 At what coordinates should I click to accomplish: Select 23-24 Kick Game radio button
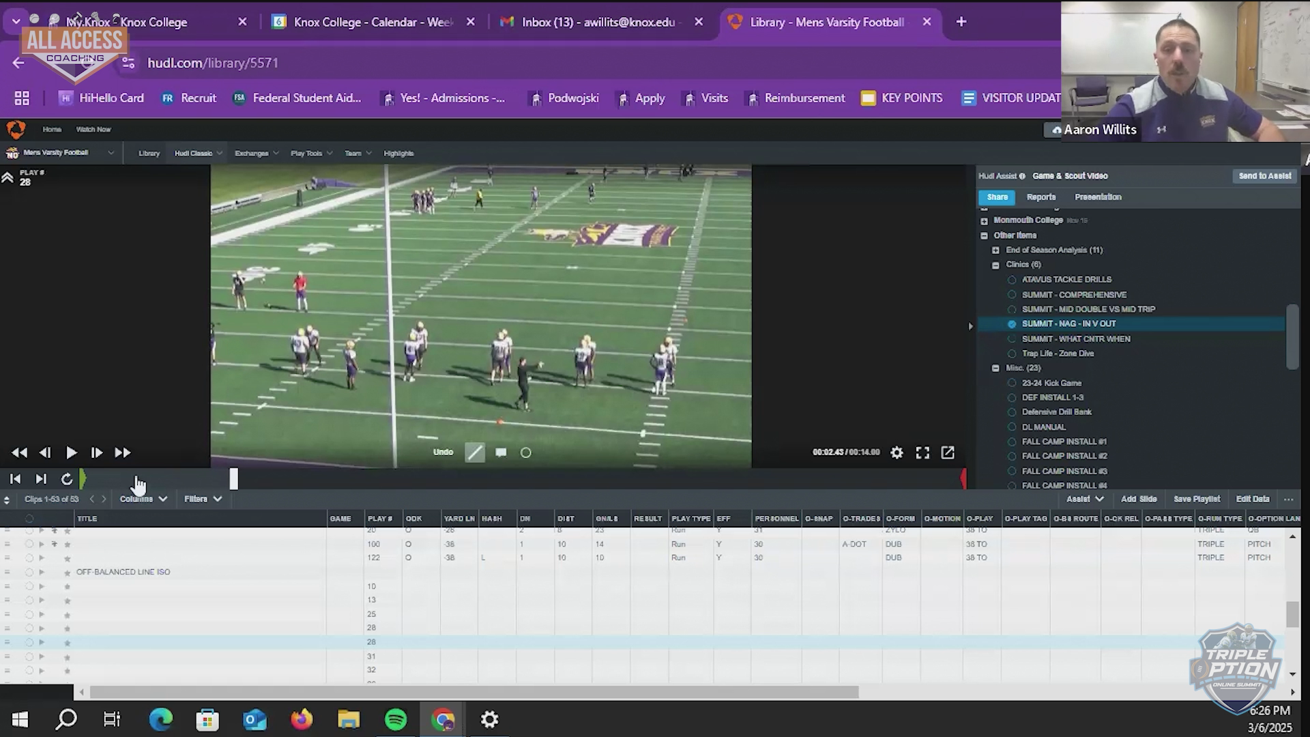tap(1012, 383)
